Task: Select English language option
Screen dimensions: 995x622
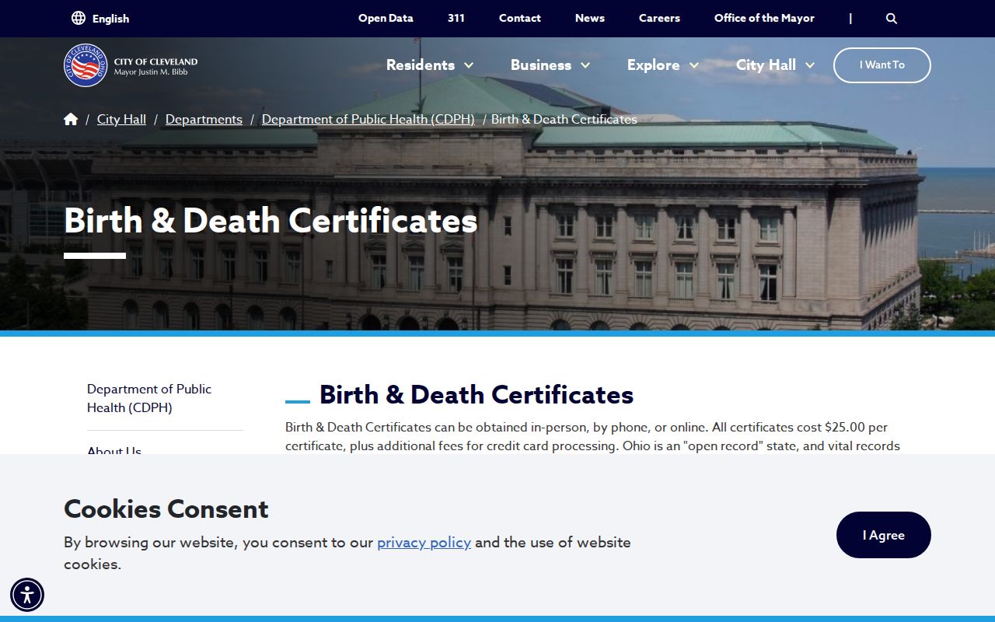Action: point(110,19)
